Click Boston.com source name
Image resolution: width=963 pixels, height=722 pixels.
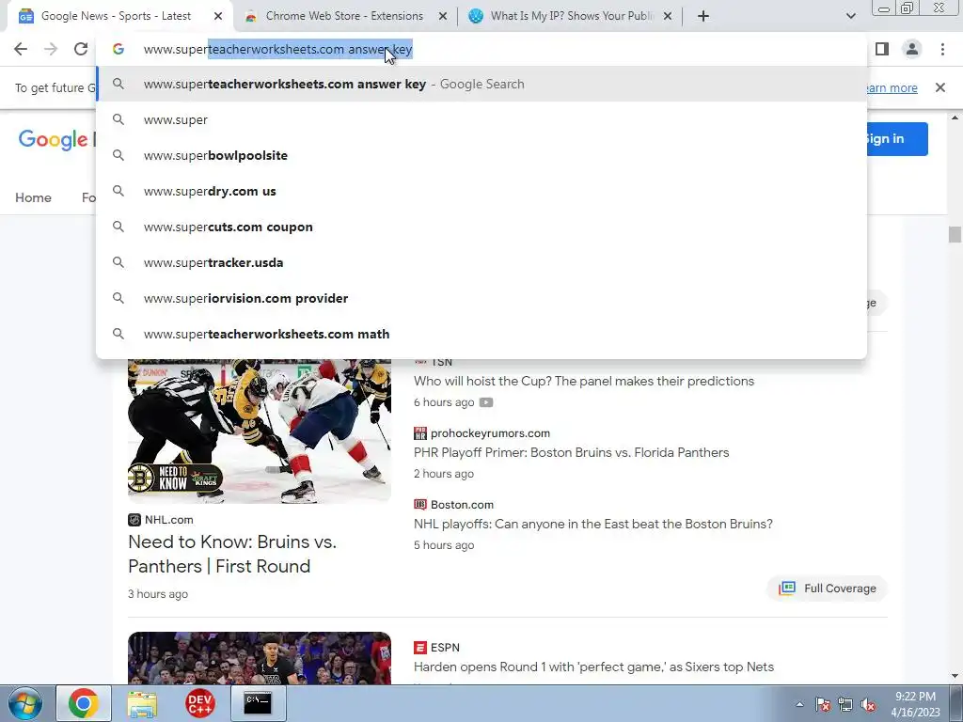[462, 505]
